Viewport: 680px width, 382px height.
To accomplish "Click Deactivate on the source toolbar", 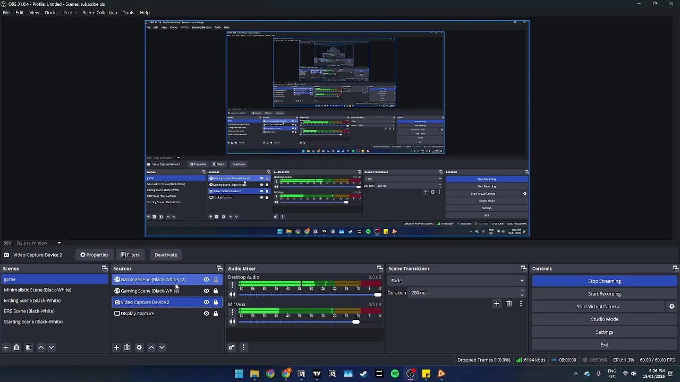I will [x=166, y=255].
